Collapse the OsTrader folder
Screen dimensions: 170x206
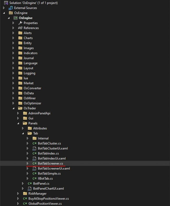coord(14,108)
